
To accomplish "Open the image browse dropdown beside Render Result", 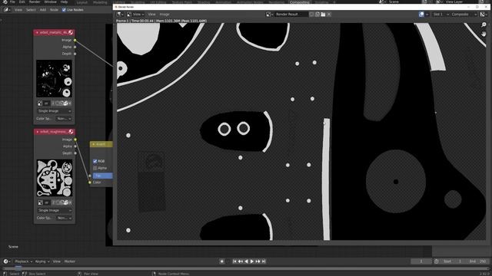I will coord(270,15).
